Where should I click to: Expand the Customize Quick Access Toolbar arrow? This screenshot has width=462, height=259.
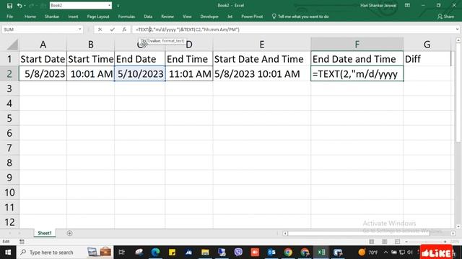(x=118, y=6)
